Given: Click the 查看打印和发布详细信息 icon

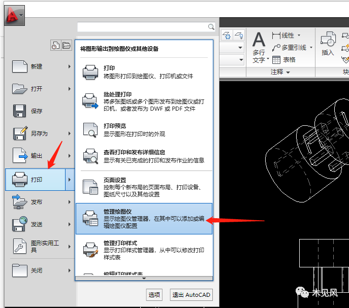Looking at the screenshot, I should click(90, 156).
